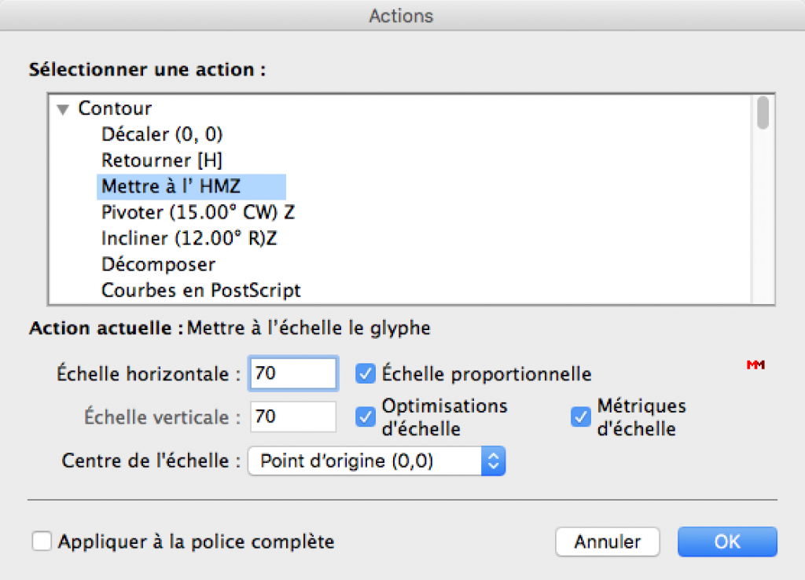This screenshot has width=805, height=580.
Task: Choose the Décomposer action
Action: (x=158, y=264)
